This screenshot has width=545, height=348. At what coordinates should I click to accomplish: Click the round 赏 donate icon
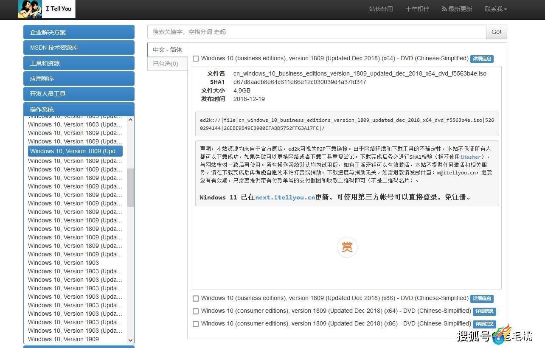pos(347,247)
